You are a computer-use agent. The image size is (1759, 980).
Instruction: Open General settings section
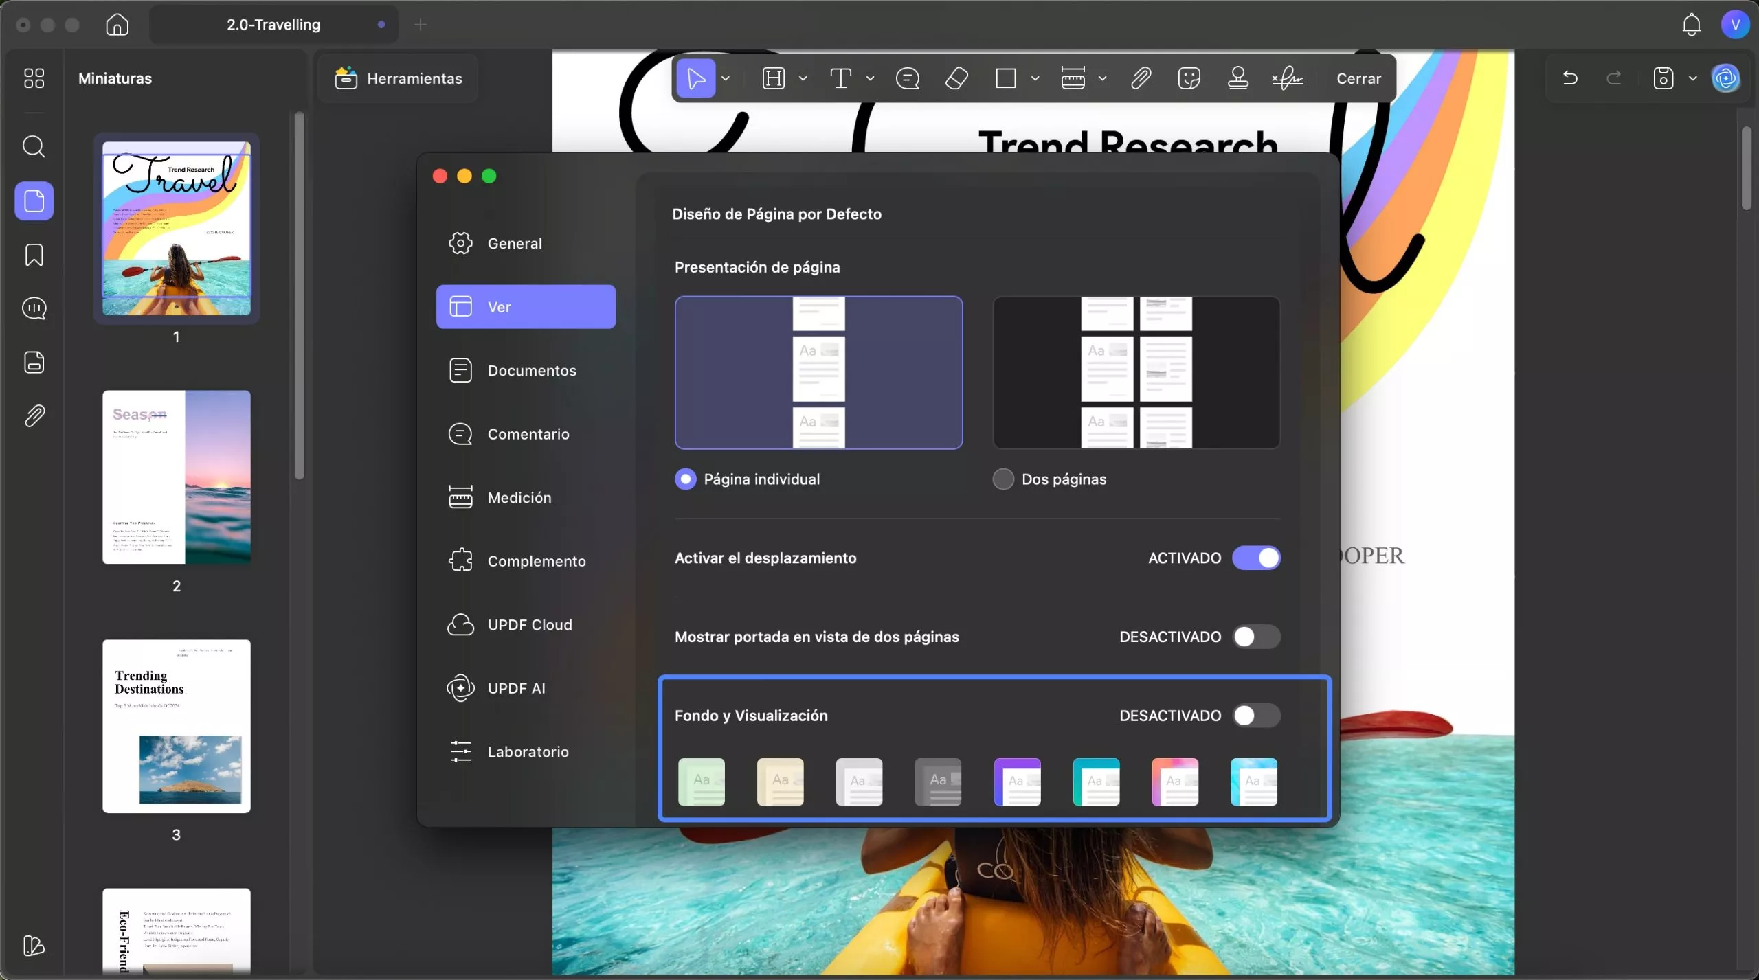tap(526, 243)
